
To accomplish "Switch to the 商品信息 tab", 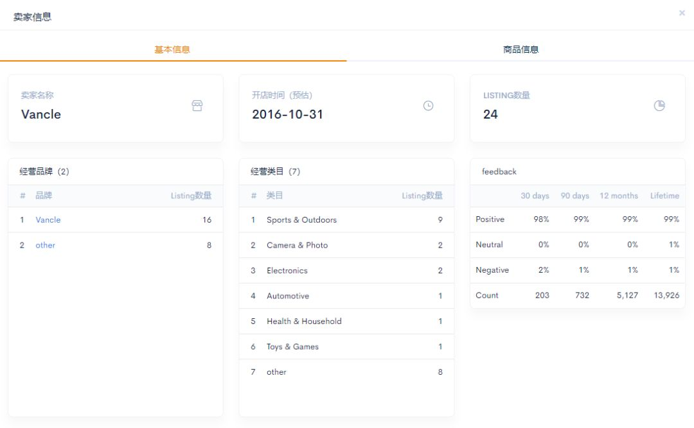I will (x=520, y=49).
